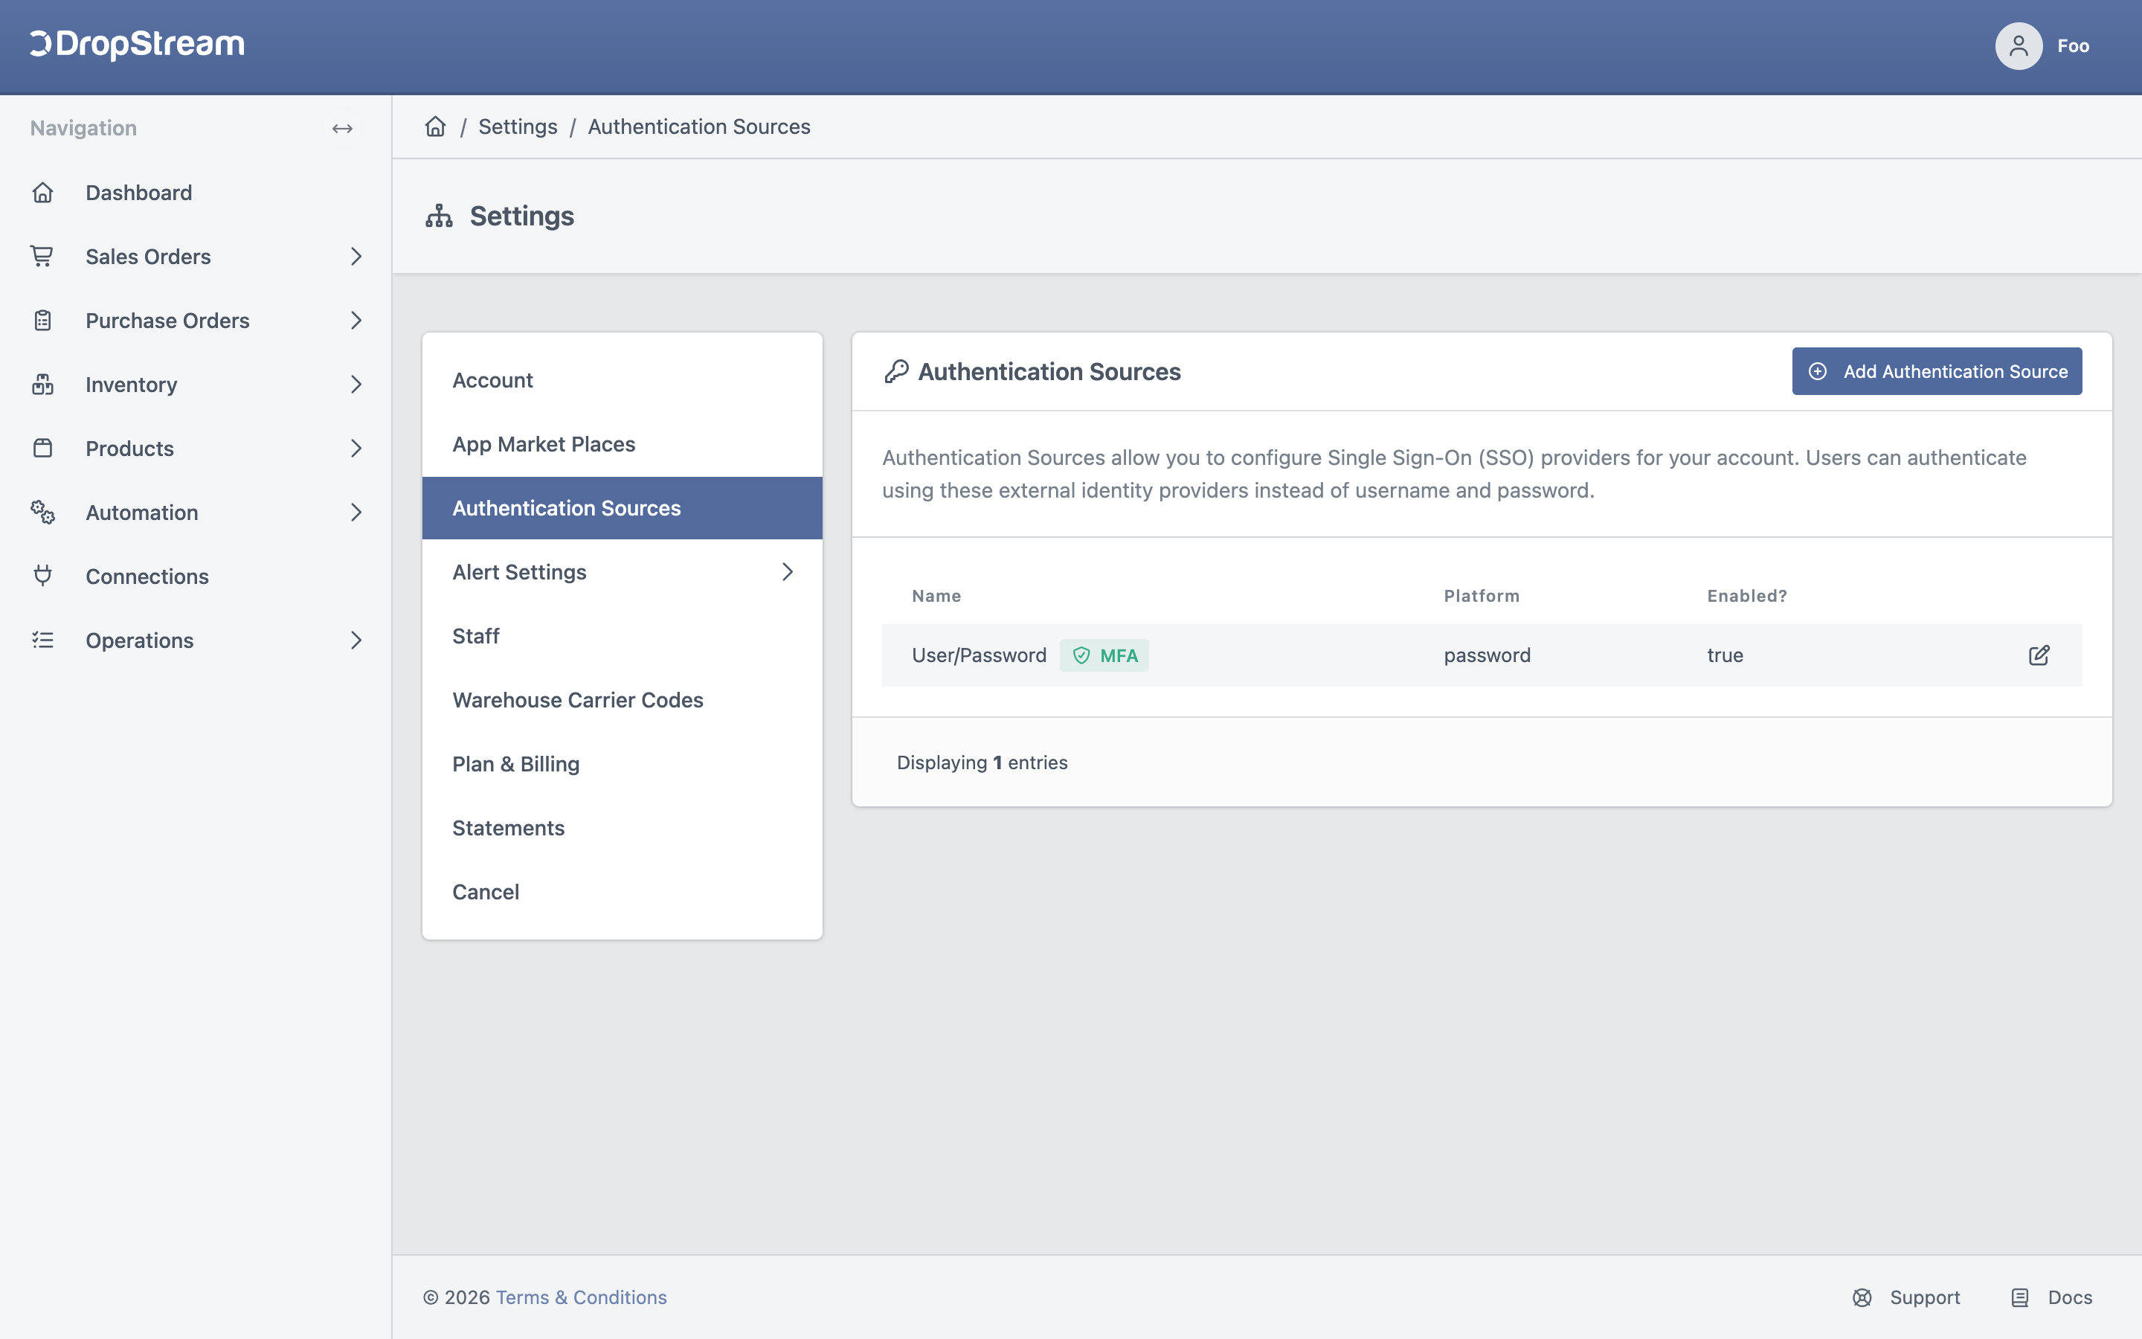The width and height of the screenshot is (2142, 1339).
Task: Select the Authentication Sources menu item
Action: (x=623, y=508)
